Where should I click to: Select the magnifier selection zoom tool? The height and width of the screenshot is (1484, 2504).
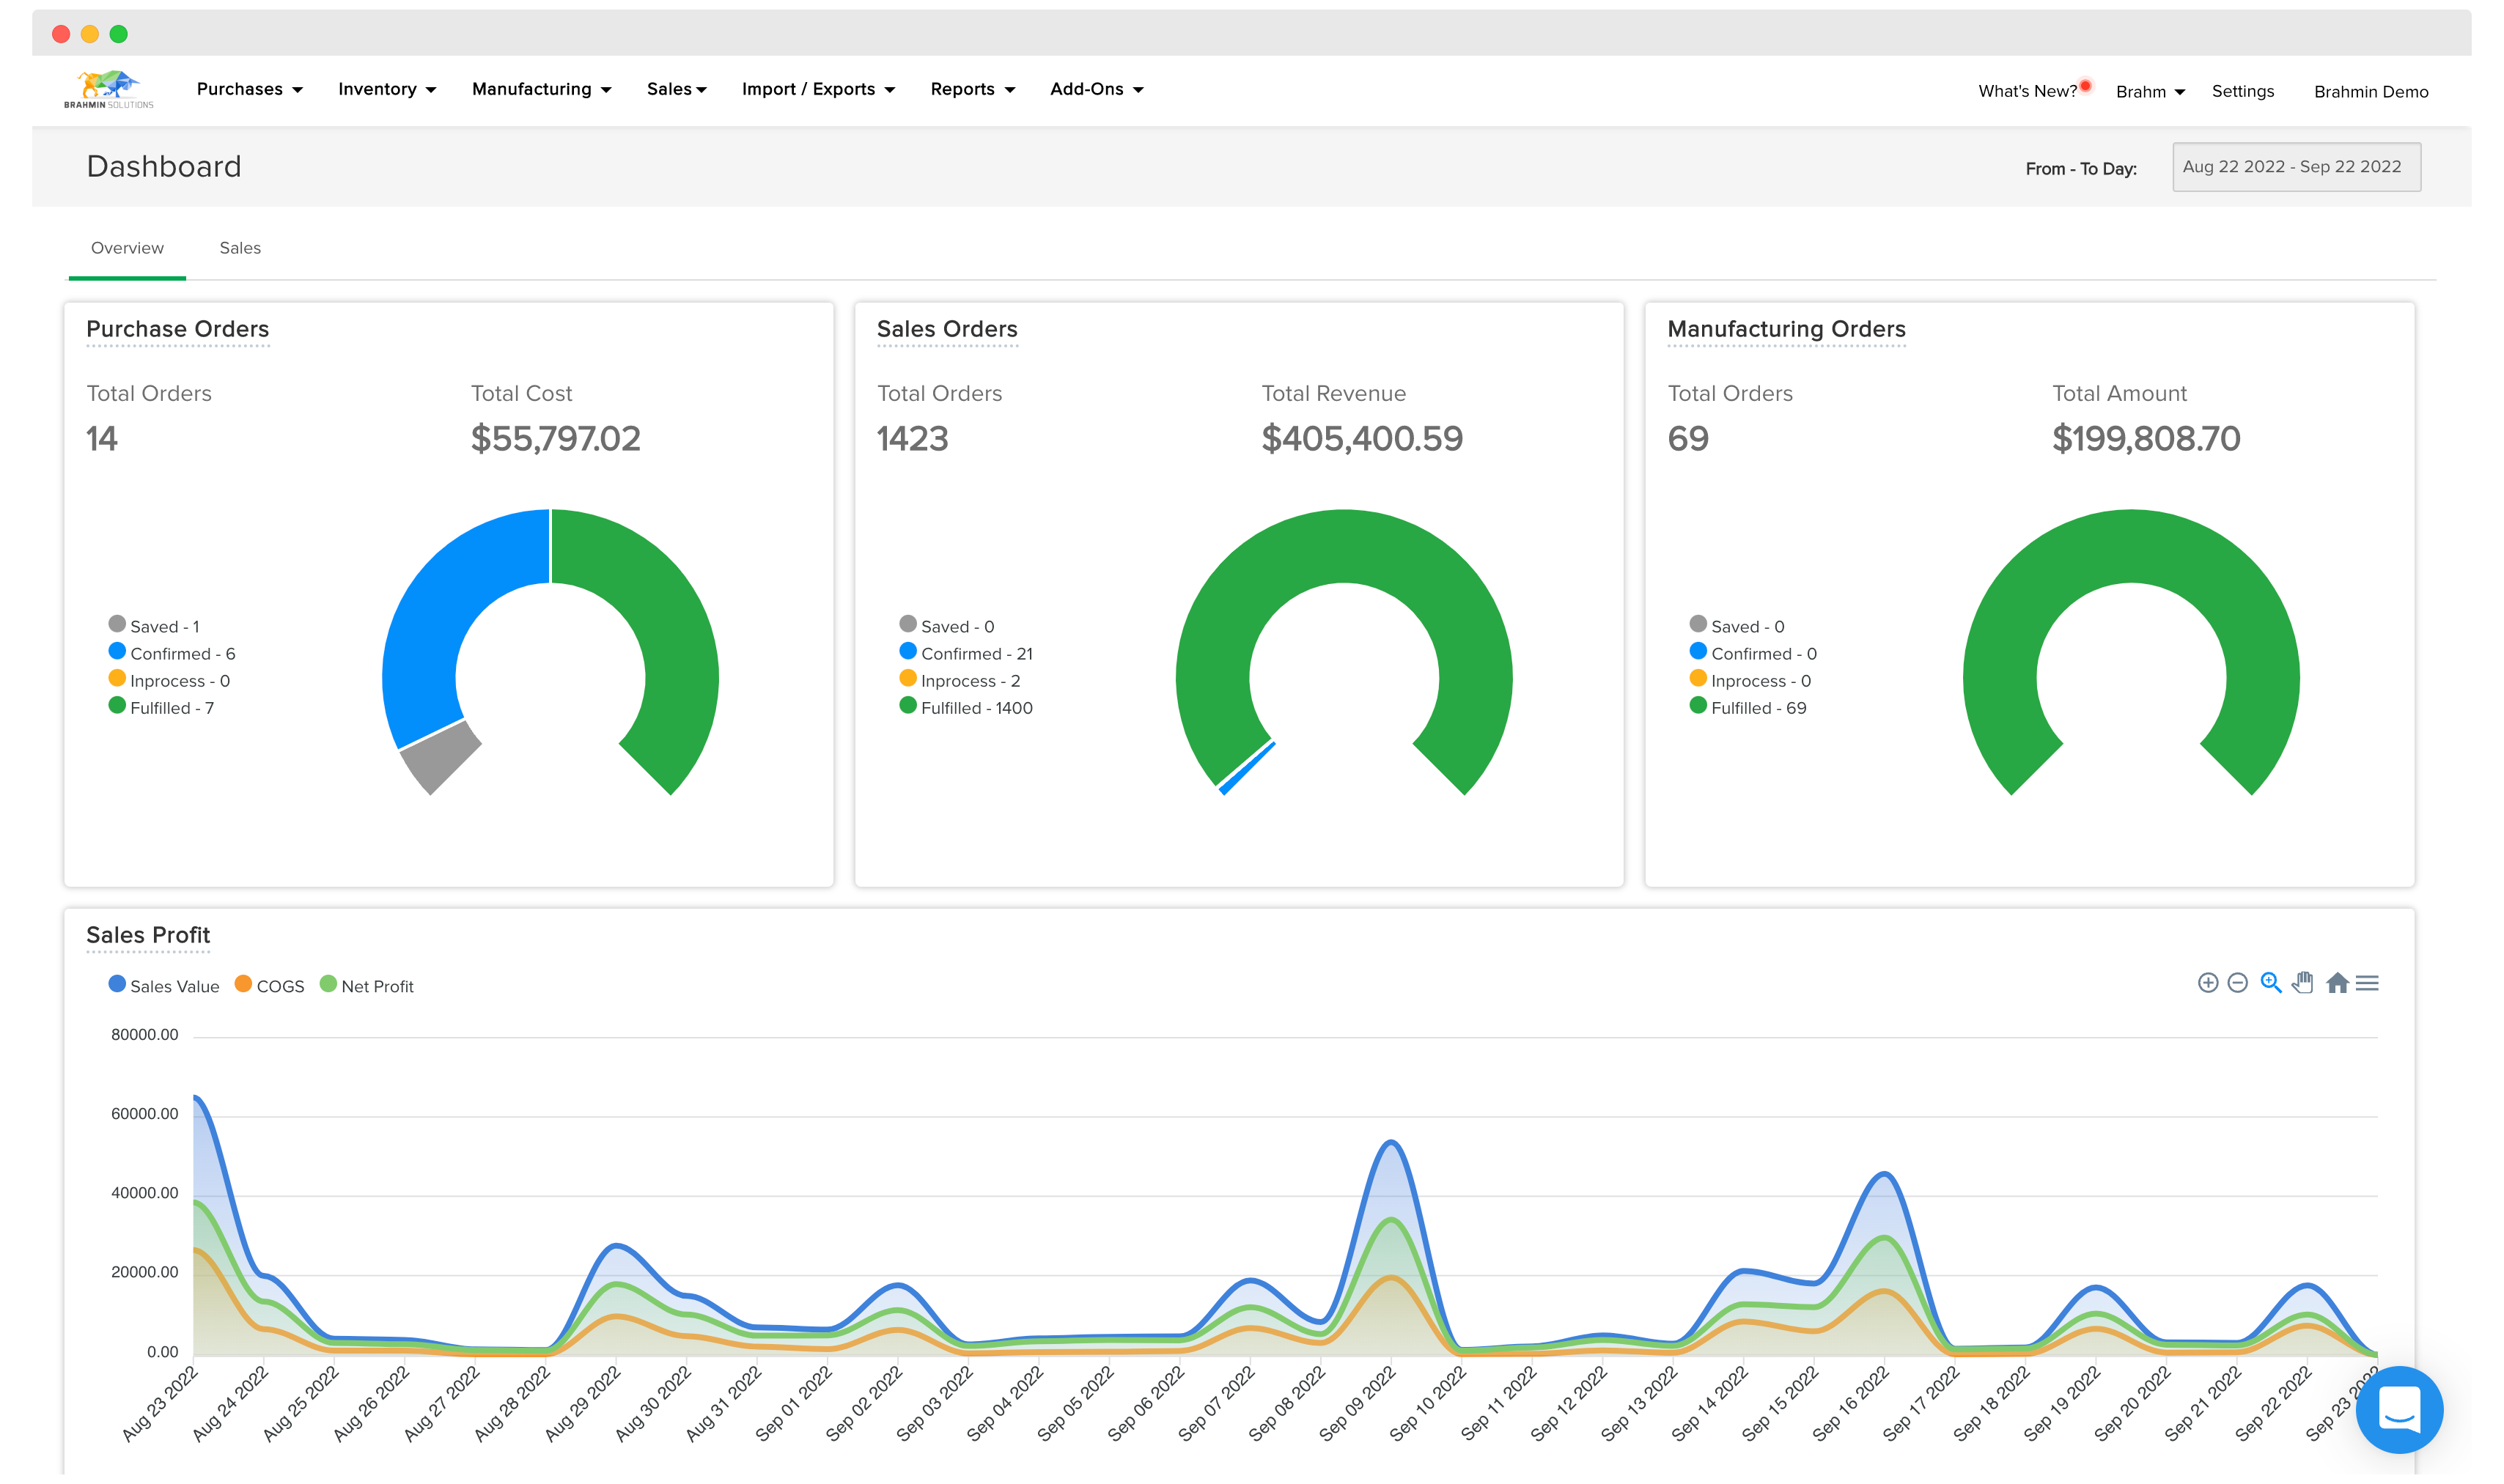click(2271, 983)
